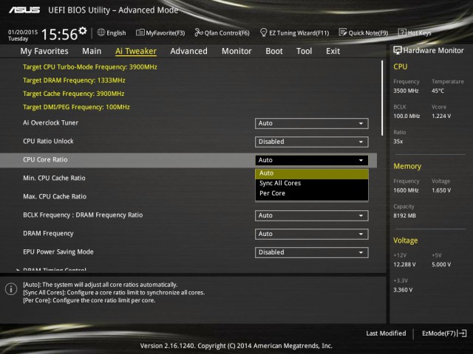Click the Vcore value 1.224 V

(441, 117)
